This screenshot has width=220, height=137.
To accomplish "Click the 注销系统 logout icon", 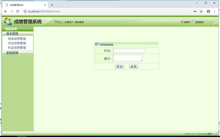I will coord(193,22).
